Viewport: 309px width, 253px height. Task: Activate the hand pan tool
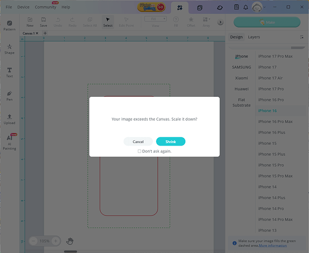click(70, 241)
